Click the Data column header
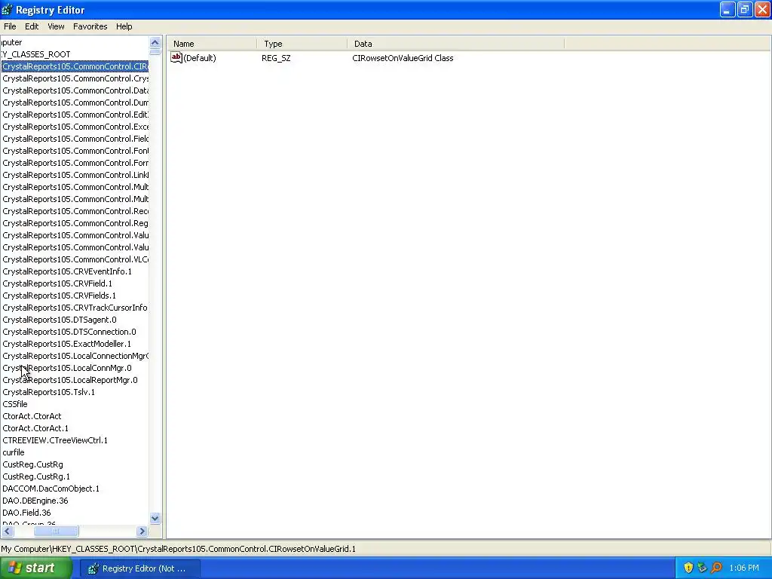This screenshot has height=579, width=772. pos(455,44)
